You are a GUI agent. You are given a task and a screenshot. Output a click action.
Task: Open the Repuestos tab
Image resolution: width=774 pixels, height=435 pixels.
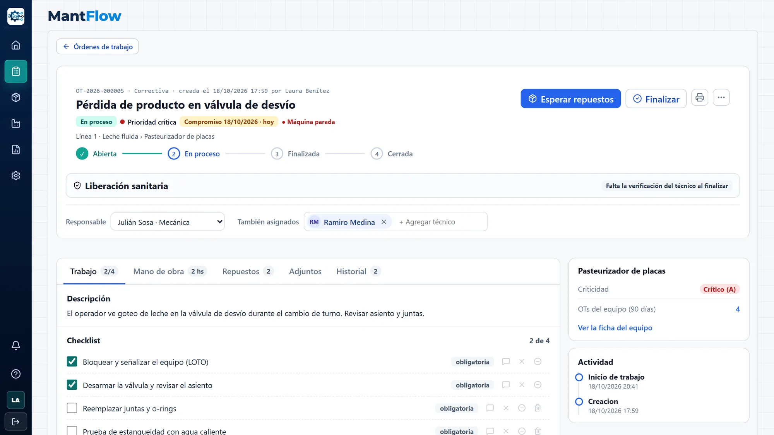248,272
